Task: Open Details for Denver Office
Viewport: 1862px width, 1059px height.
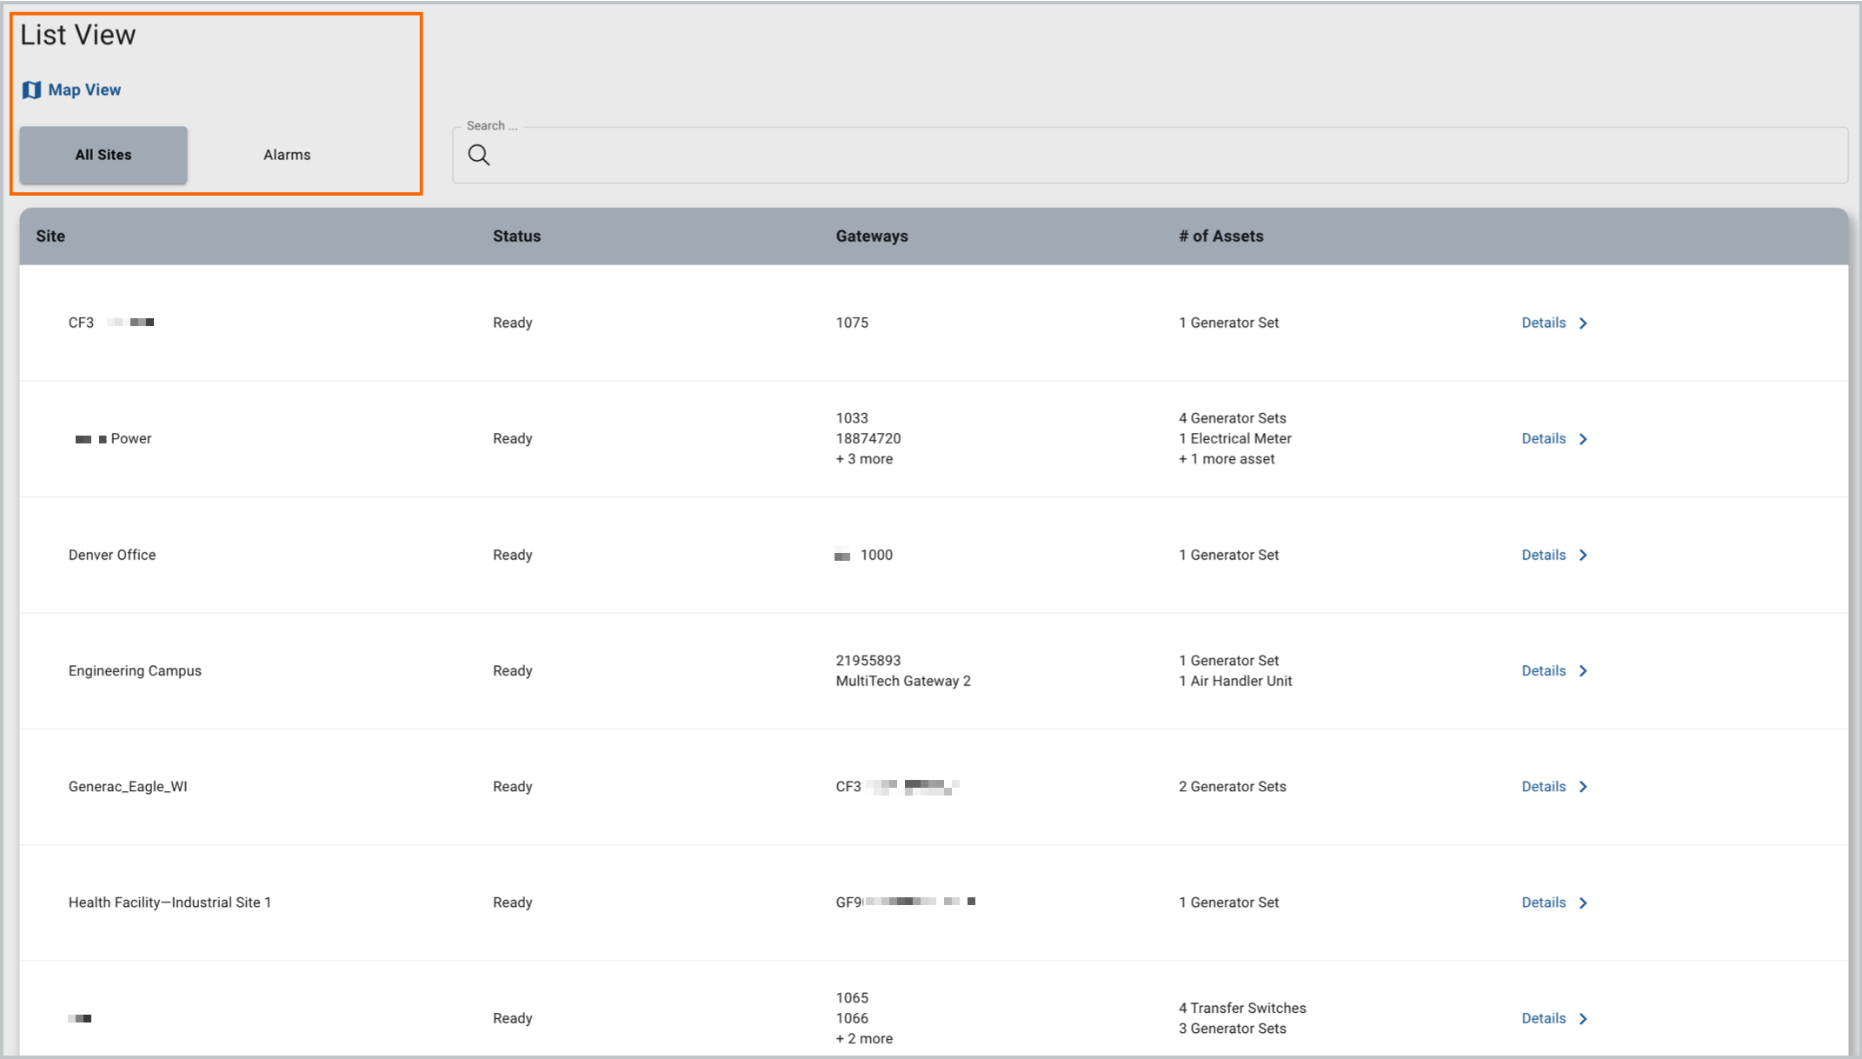Action: [x=1544, y=555]
